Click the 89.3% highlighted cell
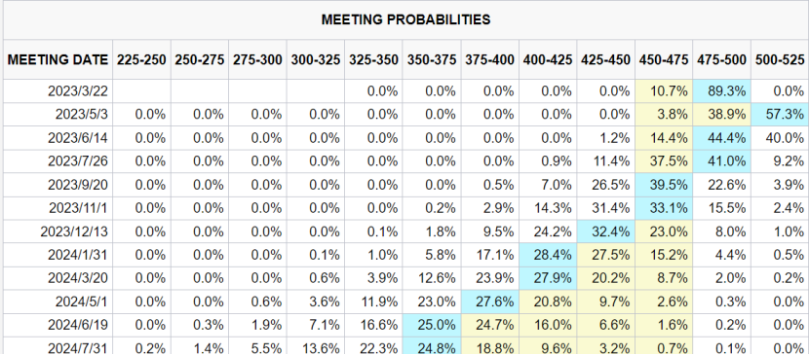809x355 pixels. coord(722,91)
